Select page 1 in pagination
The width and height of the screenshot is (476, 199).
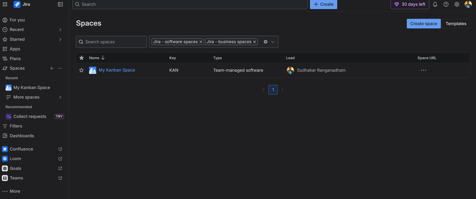pyautogui.click(x=273, y=90)
